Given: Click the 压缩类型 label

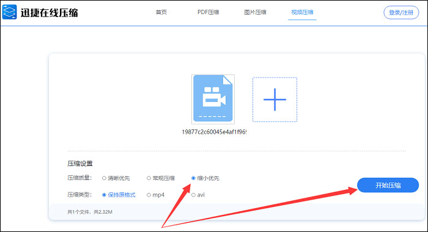Looking at the screenshot, I should 79,194.
